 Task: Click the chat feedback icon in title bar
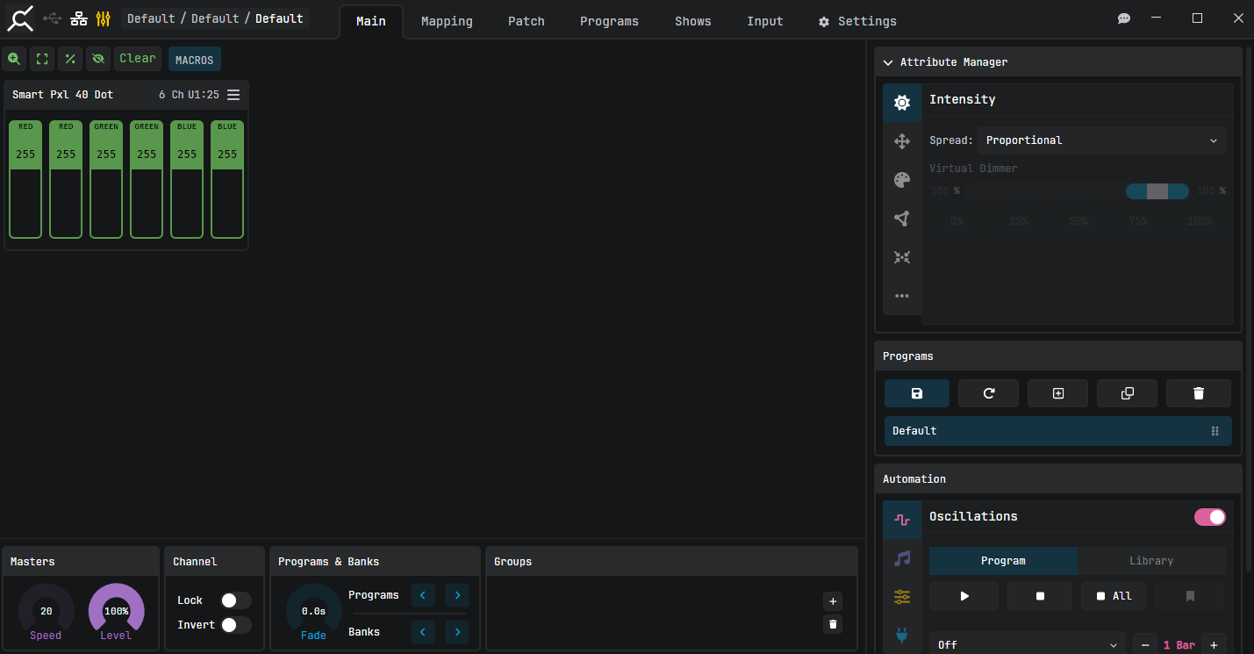1124,18
